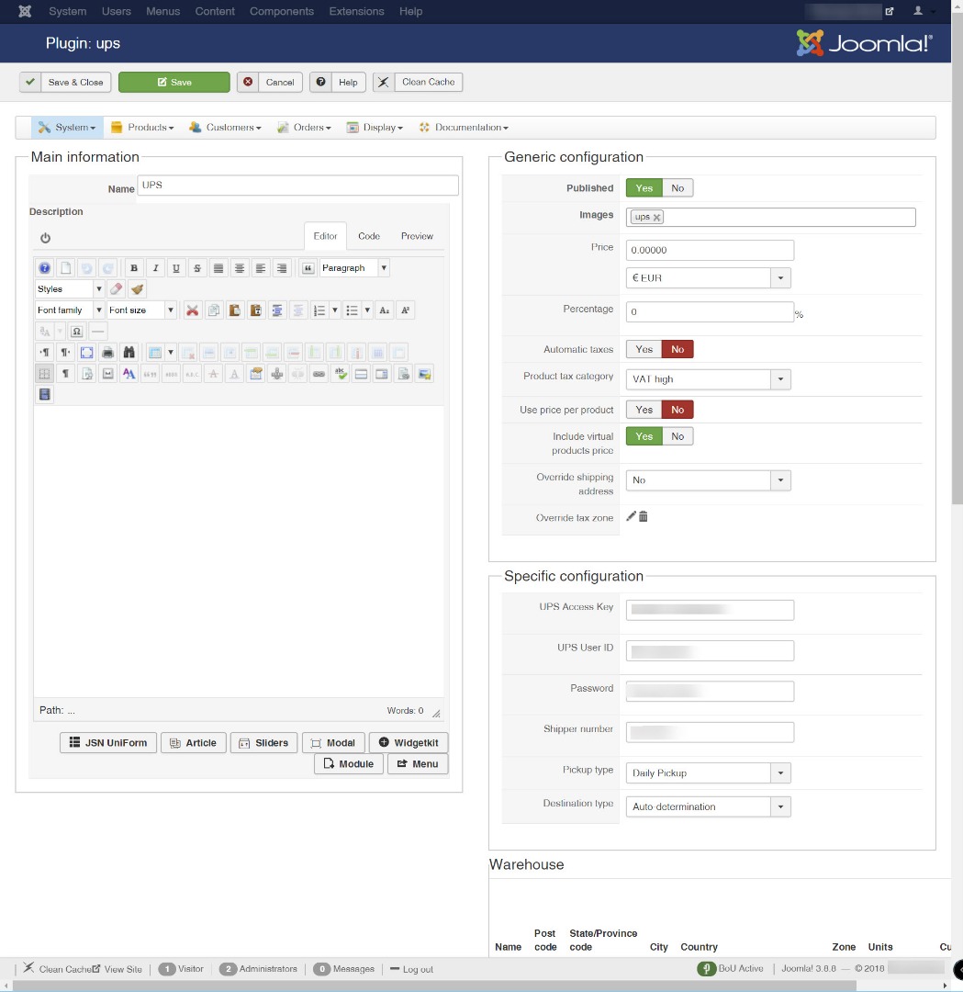
Task: Open the Components top menu
Action: (282, 11)
